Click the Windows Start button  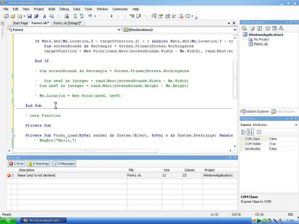[8, 220]
